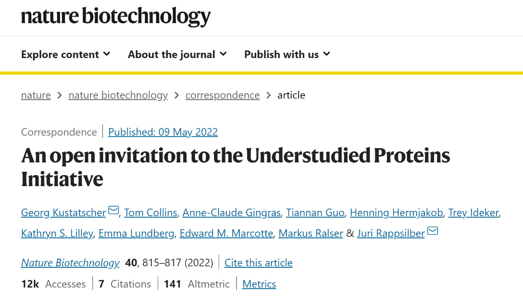Image resolution: width=523 pixels, height=308 pixels.
Task: Navigate to correspondence breadcrumb
Action: pyautogui.click(x=223, y=95)
